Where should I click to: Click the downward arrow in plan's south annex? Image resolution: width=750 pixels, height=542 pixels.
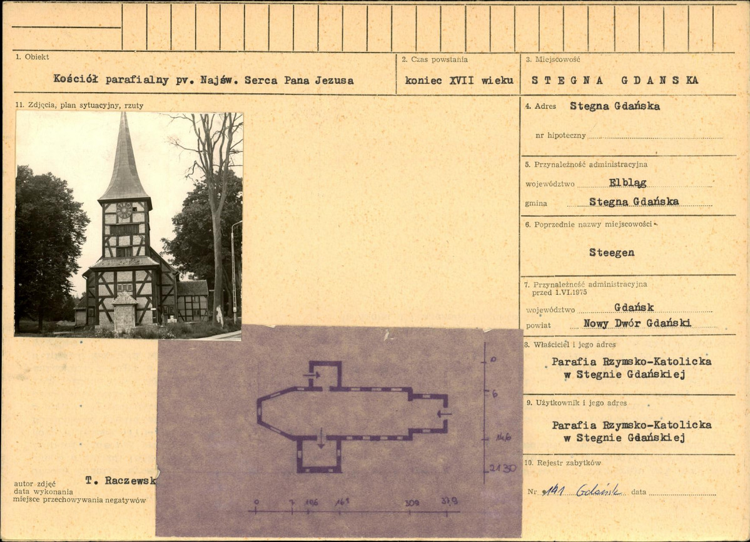pos(321,437)
